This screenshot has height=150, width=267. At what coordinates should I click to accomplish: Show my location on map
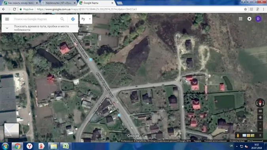point(260,118)
